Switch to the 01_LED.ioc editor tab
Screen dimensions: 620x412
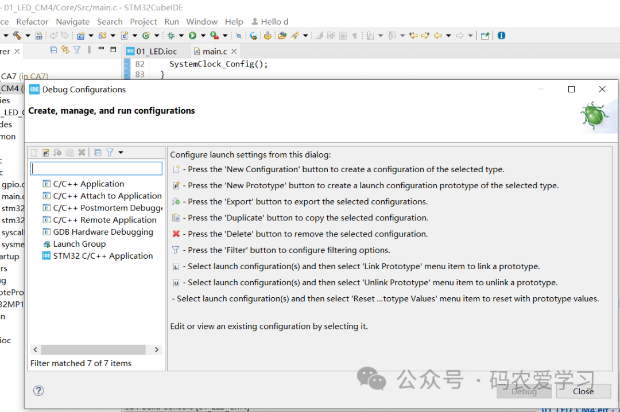[x=152, y=52]
